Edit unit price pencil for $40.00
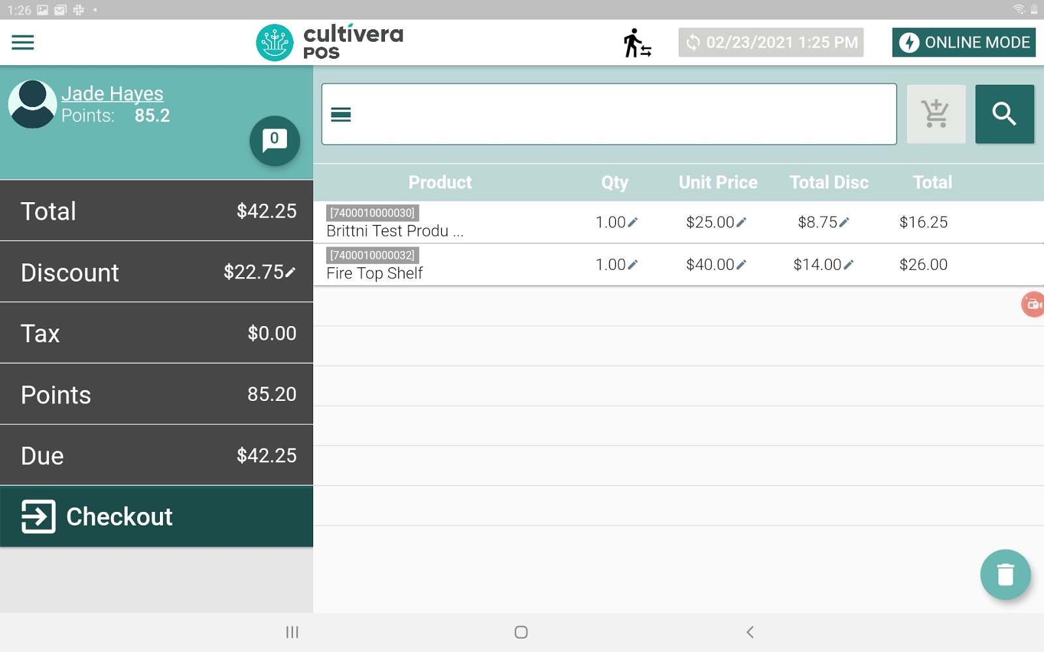 click(x=741, y=265)
